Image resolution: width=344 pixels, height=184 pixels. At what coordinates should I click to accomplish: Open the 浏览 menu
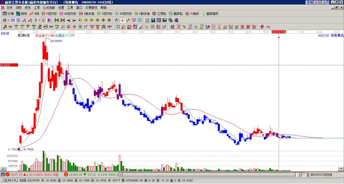click(18, 8)
